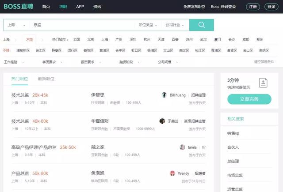Open tamia recruiter avatar
Screen dimensions: 283x192
click(183, 147)
